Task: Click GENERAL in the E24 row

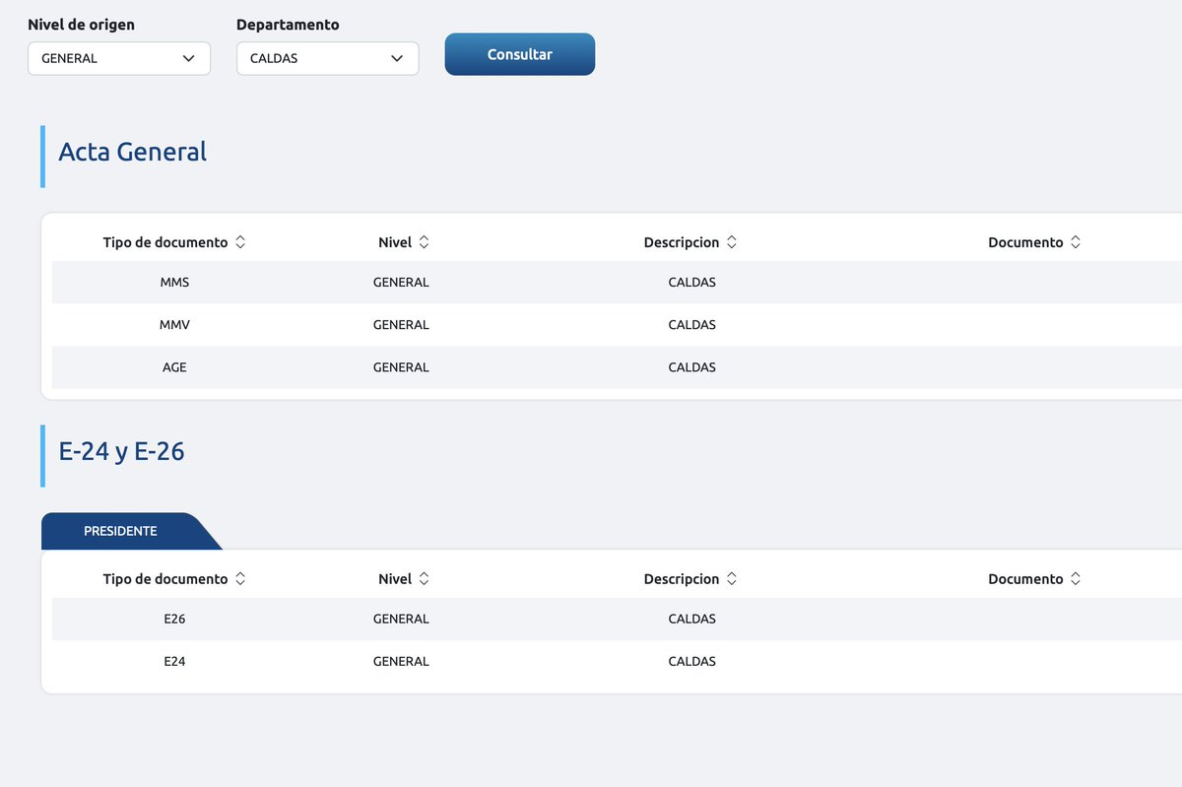Action: coord(401,662)
